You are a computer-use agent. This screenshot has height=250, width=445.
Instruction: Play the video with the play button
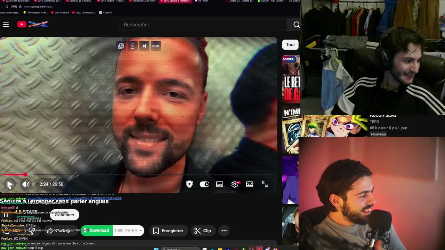click(x=10, y=184)
